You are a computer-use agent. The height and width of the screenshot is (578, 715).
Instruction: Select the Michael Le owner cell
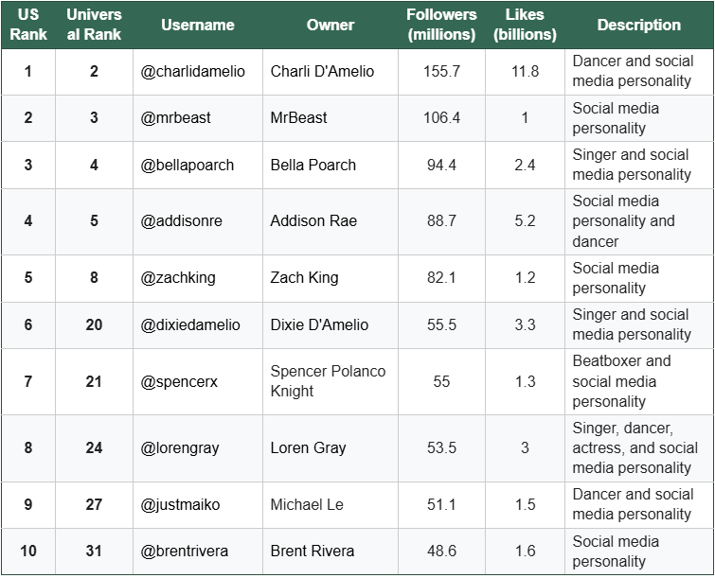331,504
